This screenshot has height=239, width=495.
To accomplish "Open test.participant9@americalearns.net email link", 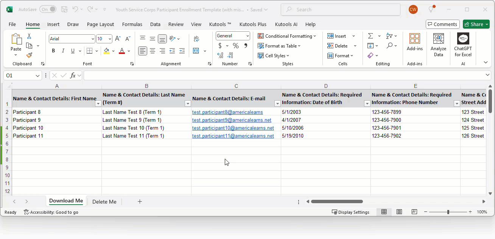I will 232,120.
